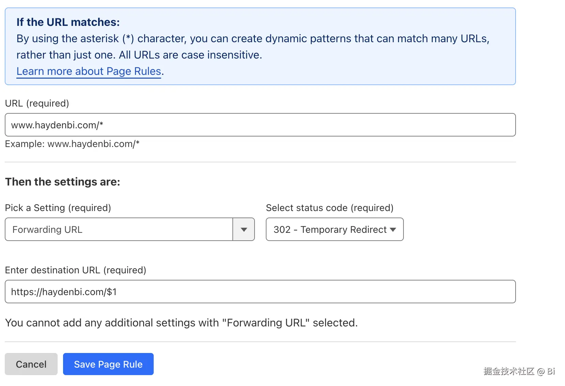Screen dimensions: 565x386
Task: Open the 302 - Temporary Redirect dropdown
Action: click(x=330, y=229)
